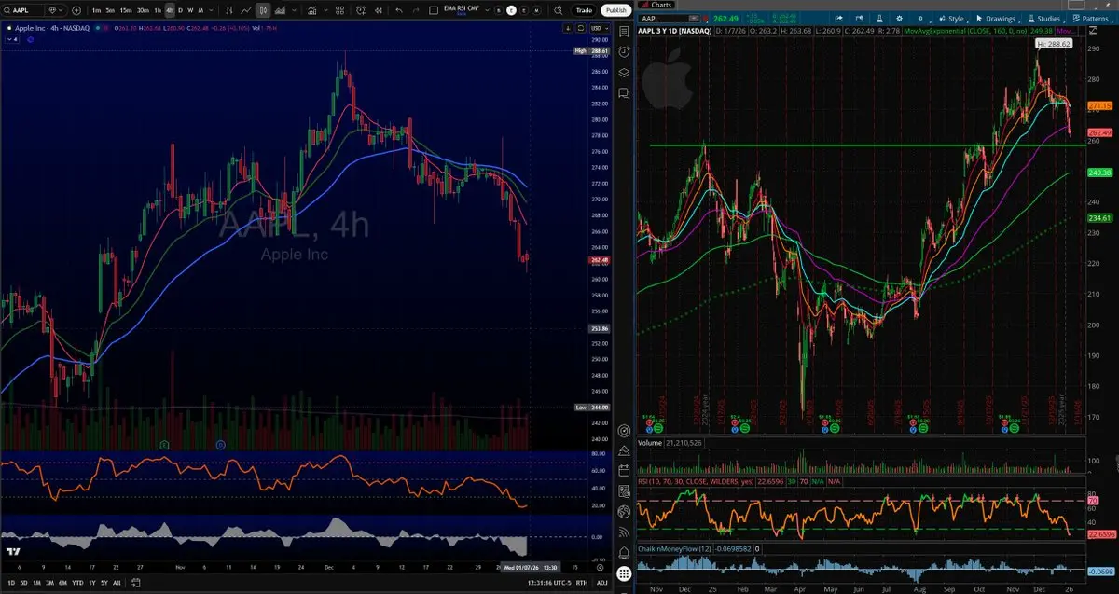The width and height of the screenshot is (1119, 594).
Task: Click the 12:31:16 UTC-5 timezone label
Action: (549, 582)
